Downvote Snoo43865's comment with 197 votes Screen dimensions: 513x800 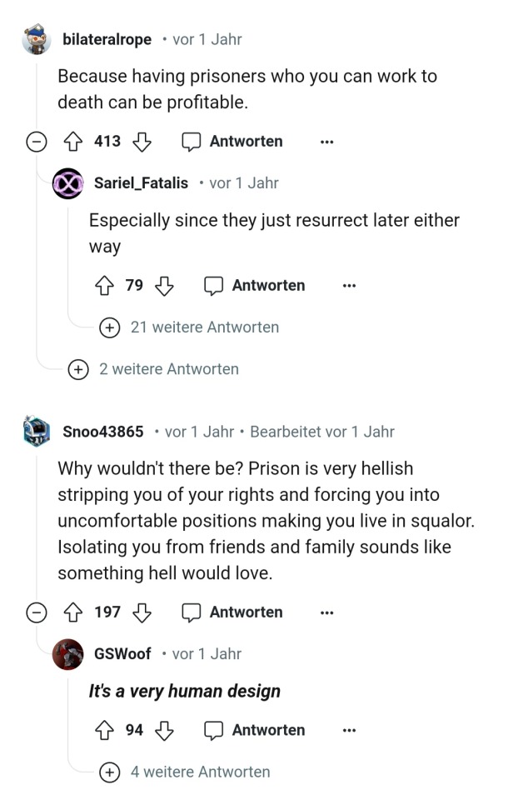pyautogui.click(x=142, y=612)
